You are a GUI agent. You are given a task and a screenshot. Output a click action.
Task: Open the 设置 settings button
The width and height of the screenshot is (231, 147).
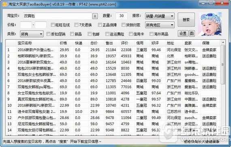[183, 34]
